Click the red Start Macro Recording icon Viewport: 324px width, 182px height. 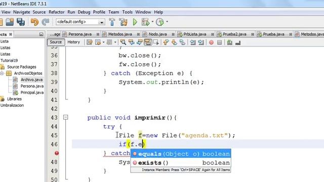[211, 42]
